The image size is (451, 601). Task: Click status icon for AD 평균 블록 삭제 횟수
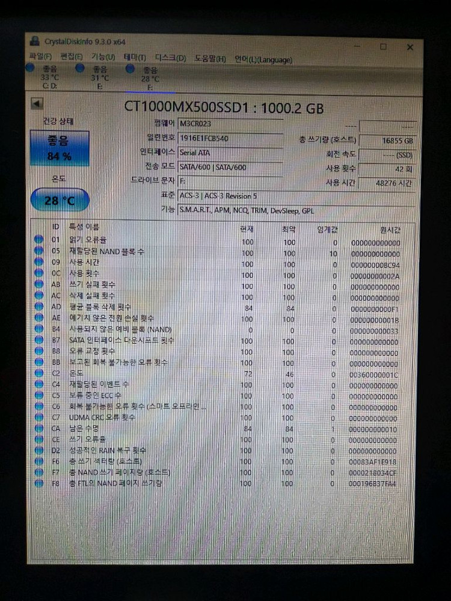coord(39,307)
